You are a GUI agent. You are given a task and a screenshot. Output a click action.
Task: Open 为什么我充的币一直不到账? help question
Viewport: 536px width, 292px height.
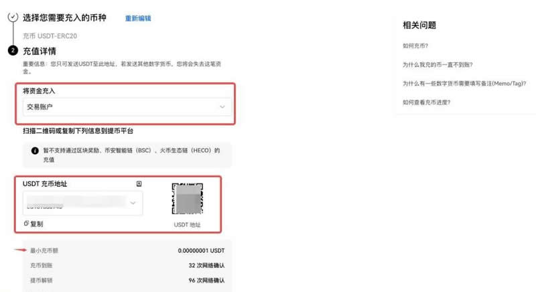438,65
